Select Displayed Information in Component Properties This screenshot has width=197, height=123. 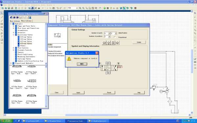[55, 53]
